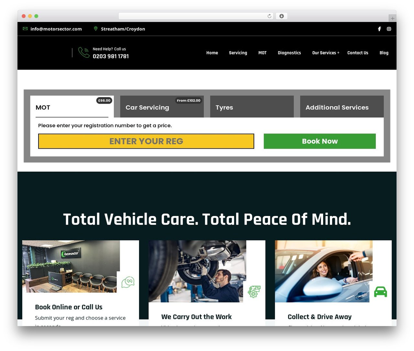Viewport: 414px width, 351px height.
Task: Open the Blog page
Action: tap(384, 53)
